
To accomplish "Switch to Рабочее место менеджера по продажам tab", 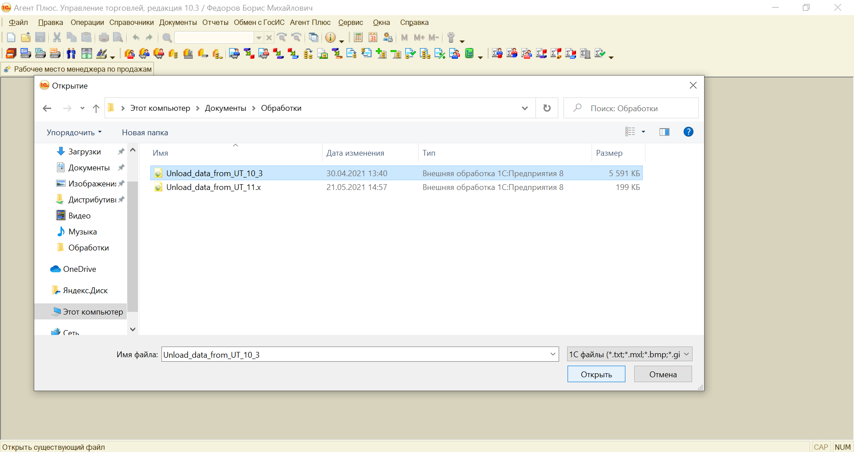I will tap(78, 69).
